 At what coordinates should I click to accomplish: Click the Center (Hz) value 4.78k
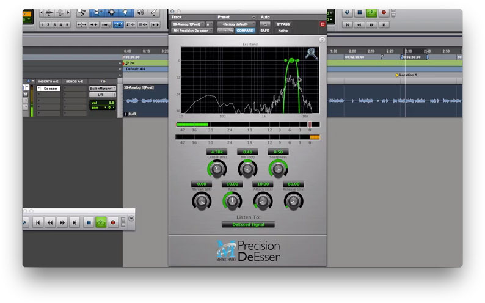217,152
